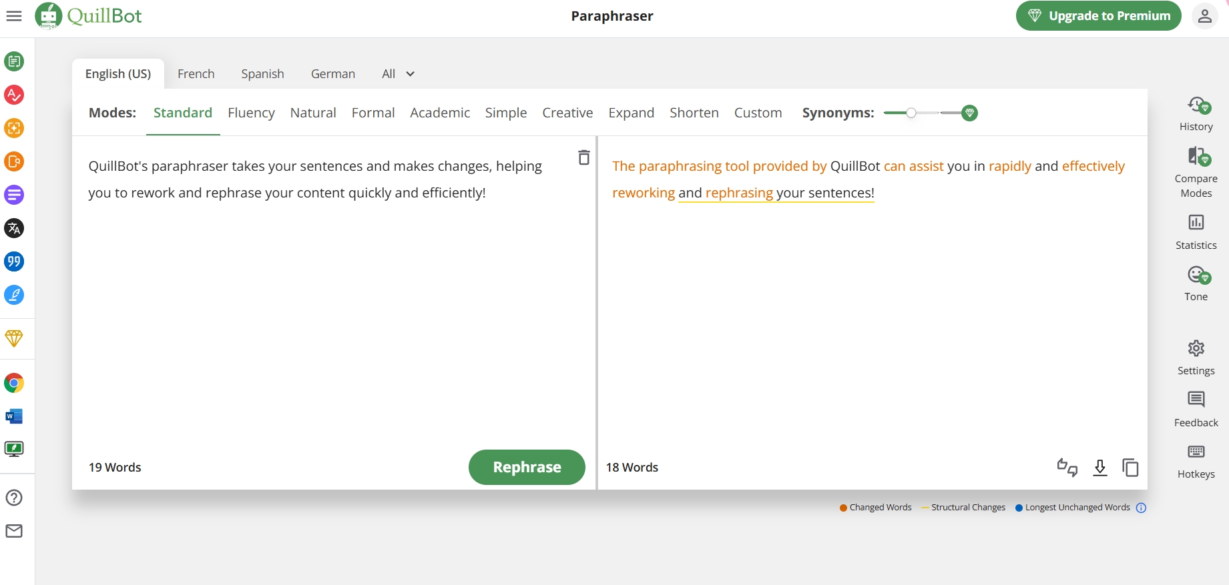The image size is (1229, 585).
Task: Select the Fluency mode
Action: click(251, 113)
